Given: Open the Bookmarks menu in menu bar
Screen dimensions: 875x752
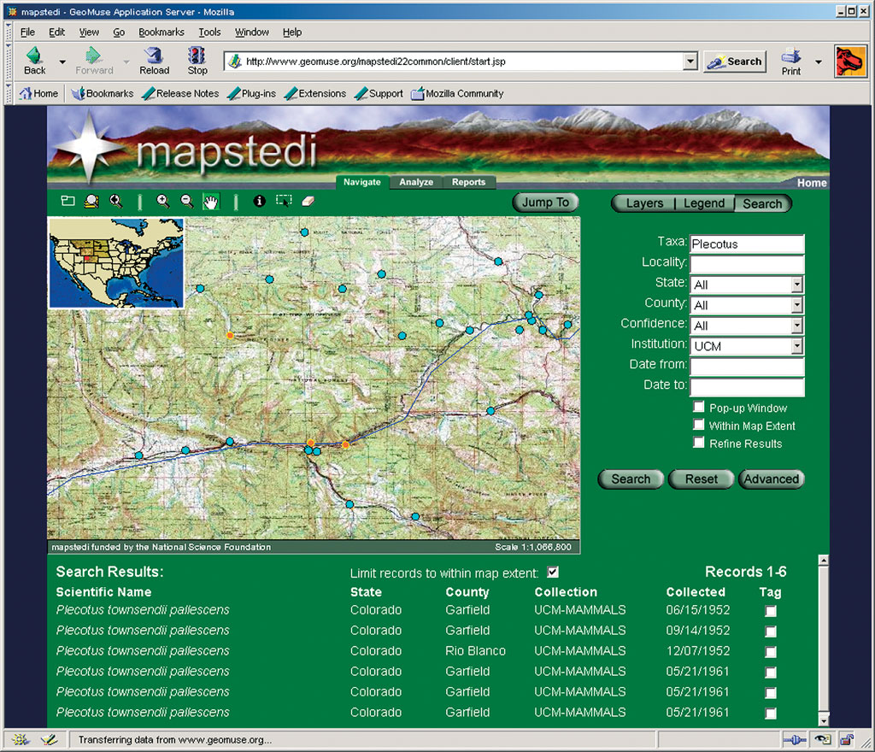Looking at the screenshot, I should tap(161, 32).
